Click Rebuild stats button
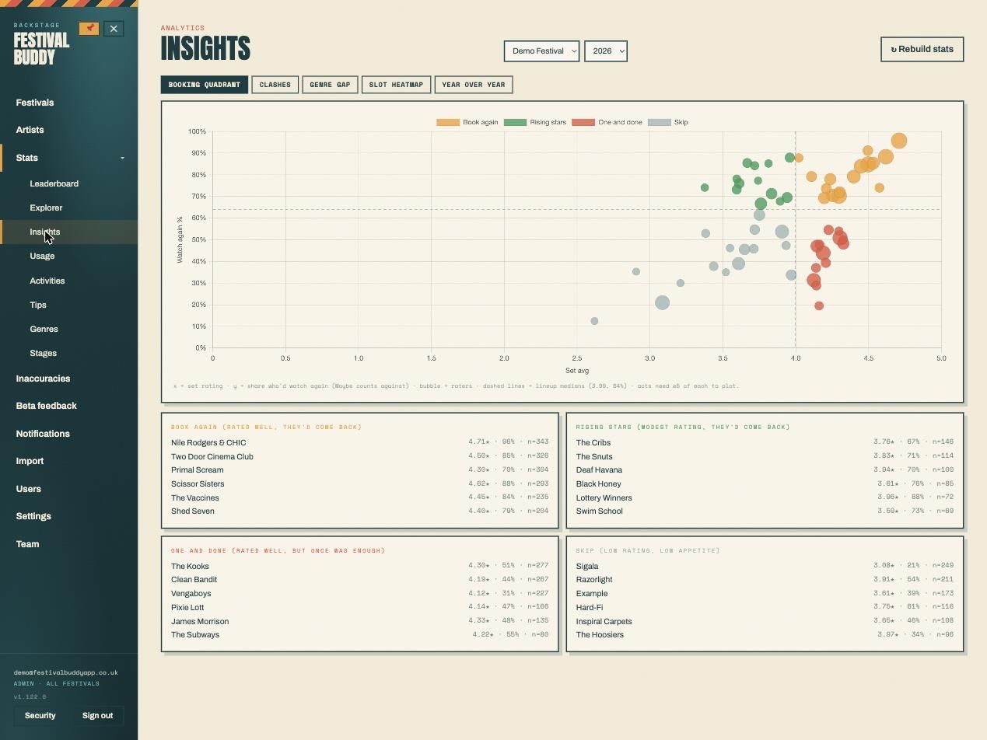Screen dimensions: 987x740 pos(922,49)
